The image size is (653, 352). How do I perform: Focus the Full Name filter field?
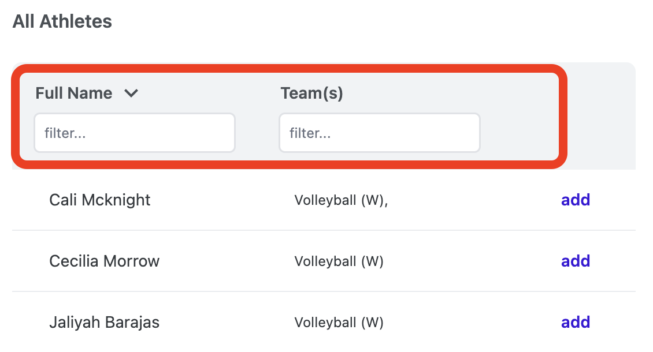click(135, 133)
